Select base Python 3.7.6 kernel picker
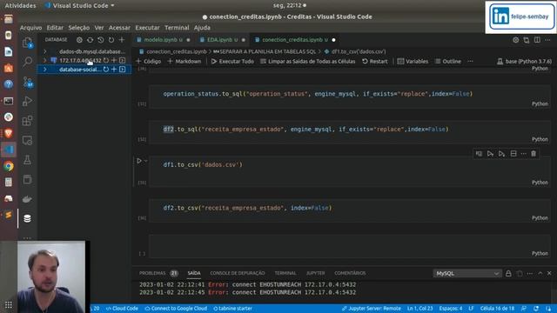Screen dimensions: 557x313 click(x=524, y=61)
